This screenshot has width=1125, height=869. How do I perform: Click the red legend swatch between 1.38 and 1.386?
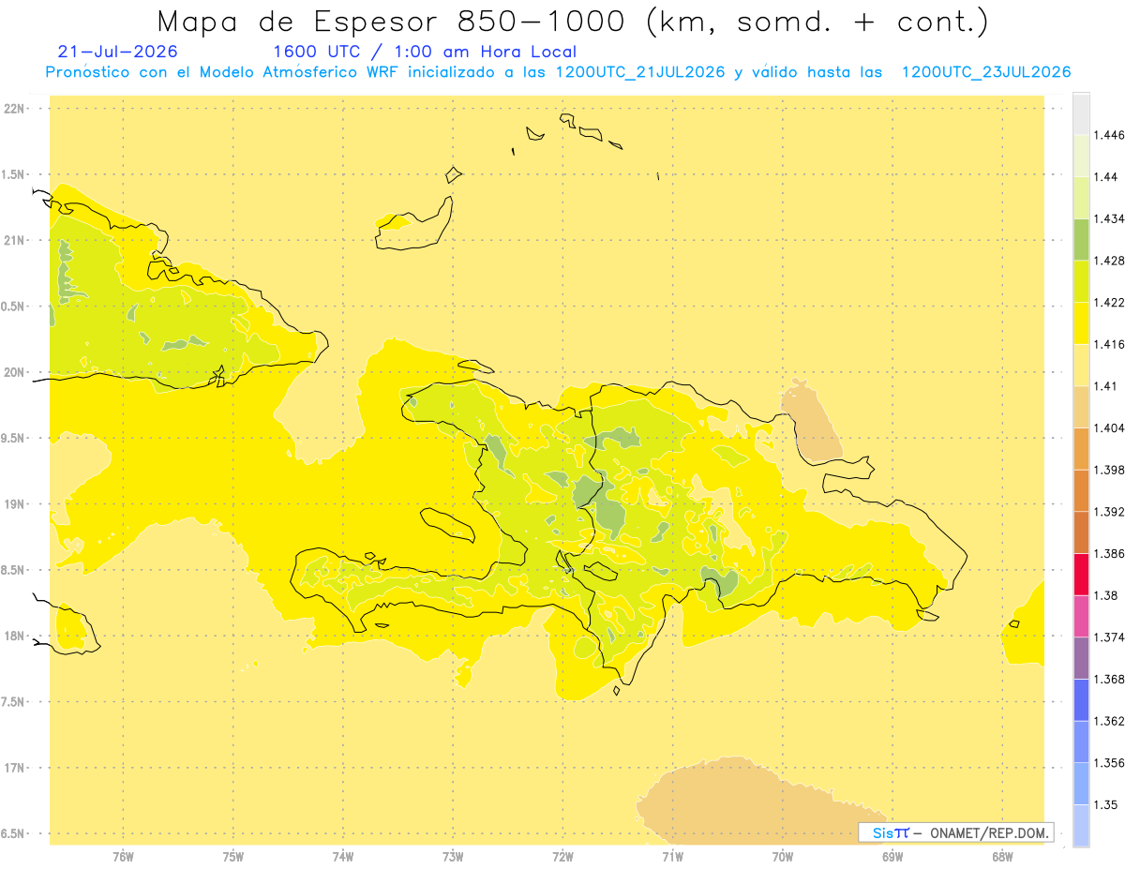click(x=1081, y=574)
